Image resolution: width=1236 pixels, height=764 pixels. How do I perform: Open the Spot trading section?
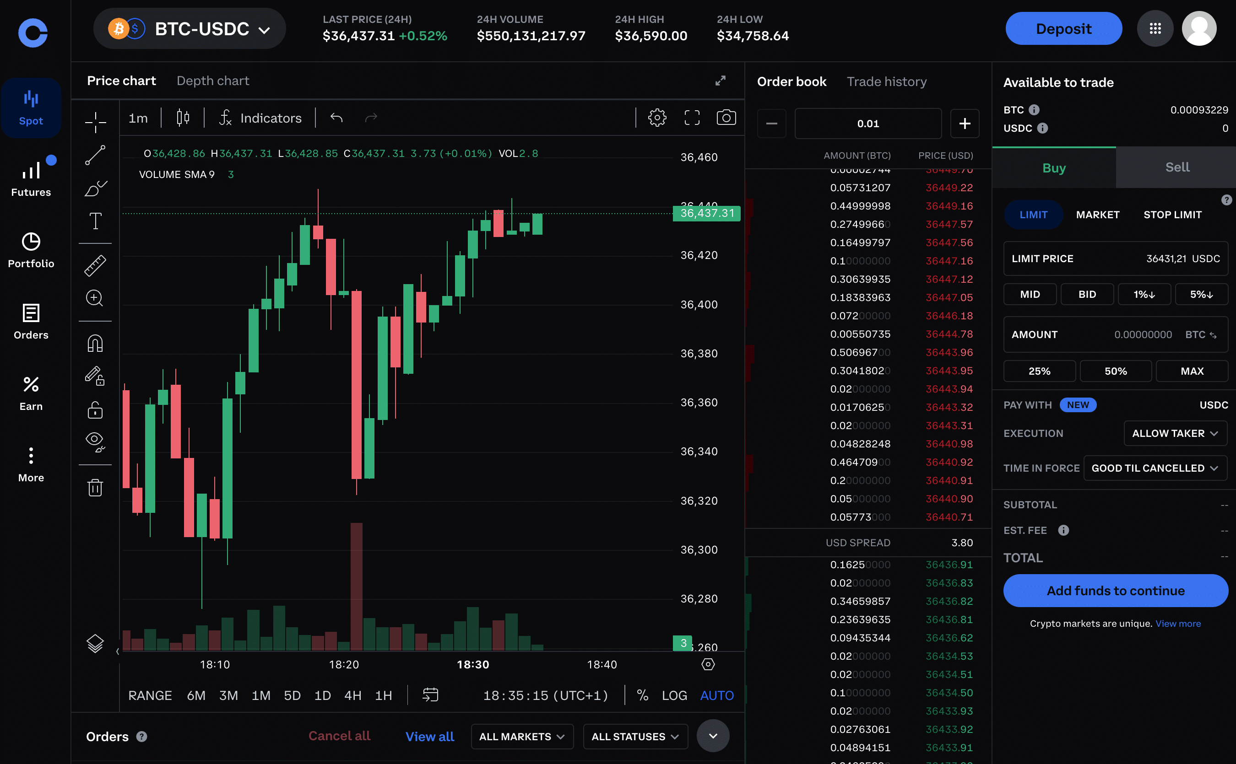31,108
